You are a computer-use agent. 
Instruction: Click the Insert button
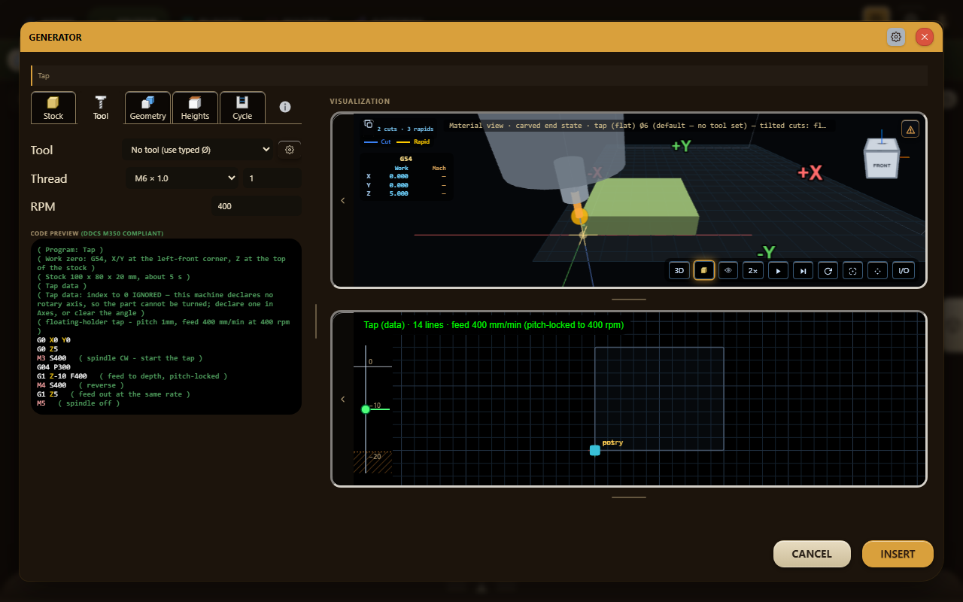click(x=898, y=554)
